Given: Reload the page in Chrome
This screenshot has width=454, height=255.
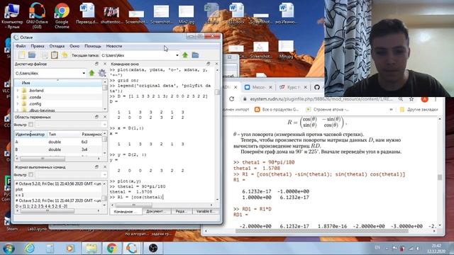Looking at the screenshot, I should coord(232,99).
